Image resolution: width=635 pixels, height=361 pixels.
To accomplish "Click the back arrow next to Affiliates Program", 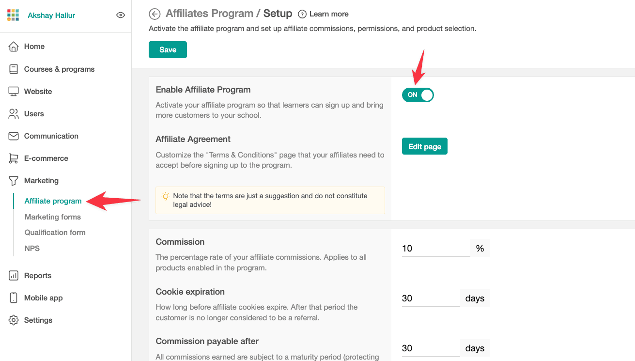I will pyautogui.click(x=154, y=14).
